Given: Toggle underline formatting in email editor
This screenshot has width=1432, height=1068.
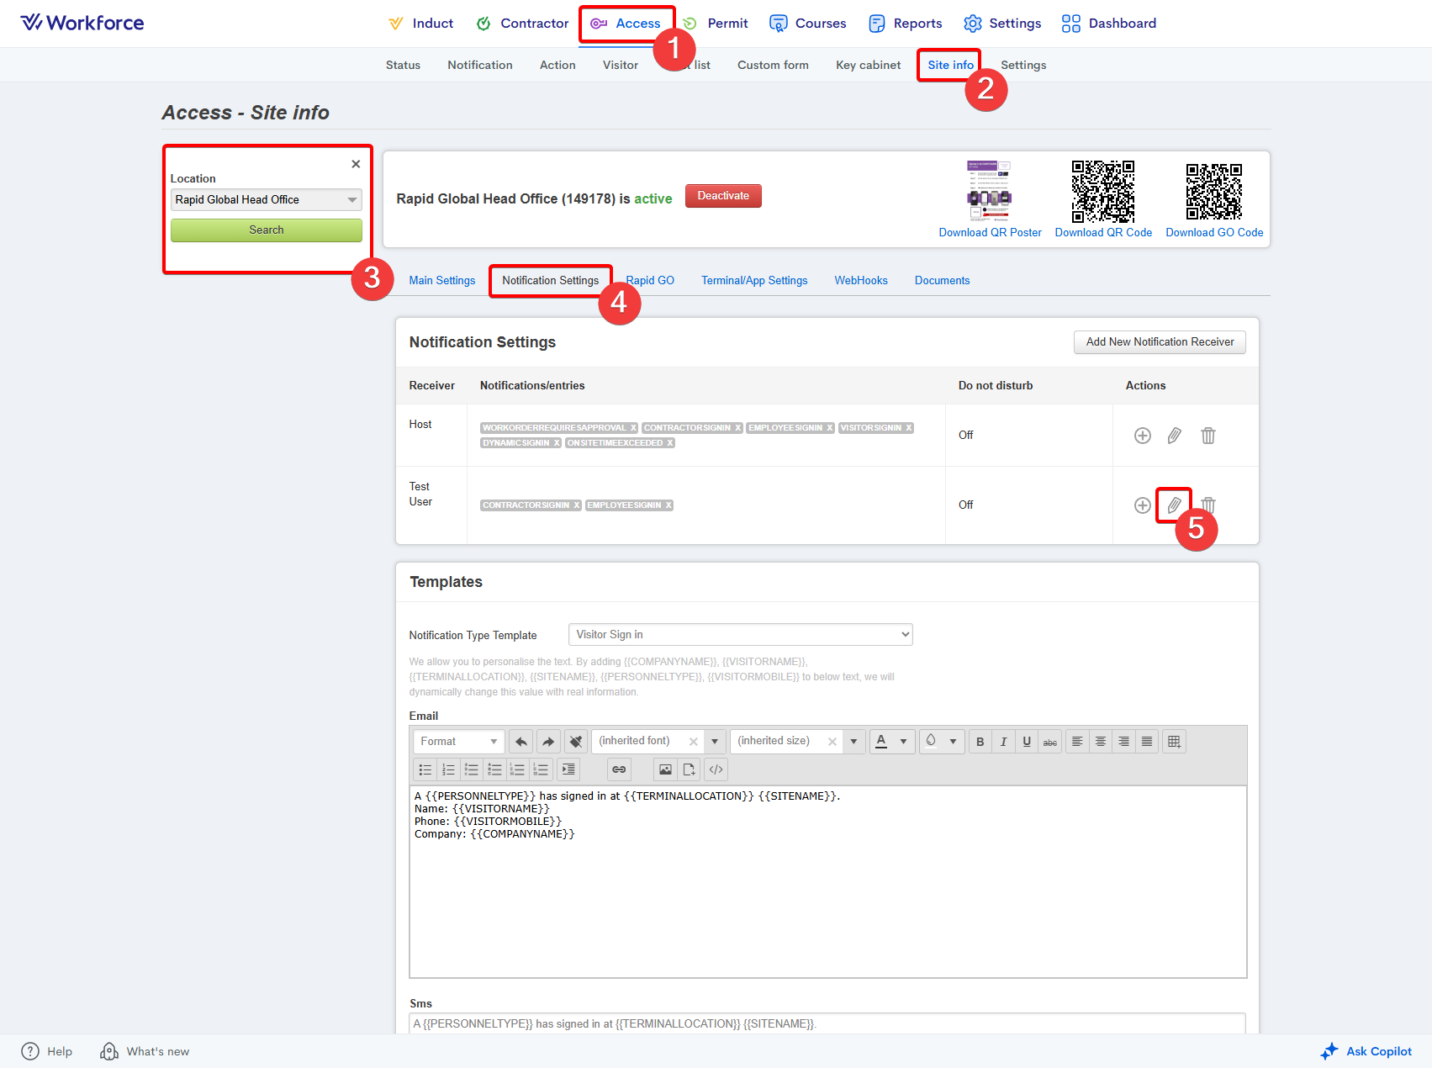Looking at the screenshot, I should [1027, 742].
